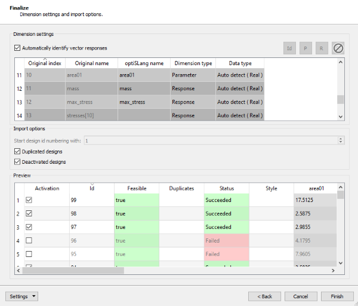Select data type cell of area01 row

click(x=240, y=75)
